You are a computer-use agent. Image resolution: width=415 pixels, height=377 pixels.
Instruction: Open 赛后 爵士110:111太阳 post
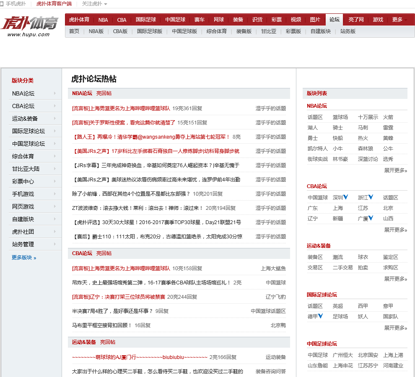pyautogui.click(x=157, y=237)
